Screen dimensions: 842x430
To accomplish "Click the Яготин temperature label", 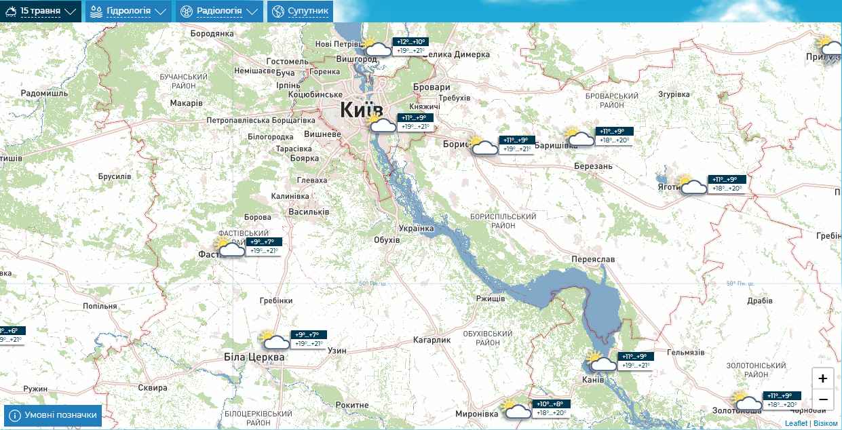I will (x=726, y=184).
